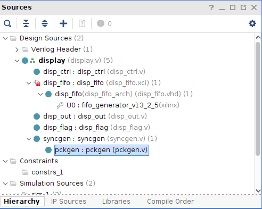
Task: Click the locked IP icon beside disp_fifo
Action: click(x=37, y=83)
